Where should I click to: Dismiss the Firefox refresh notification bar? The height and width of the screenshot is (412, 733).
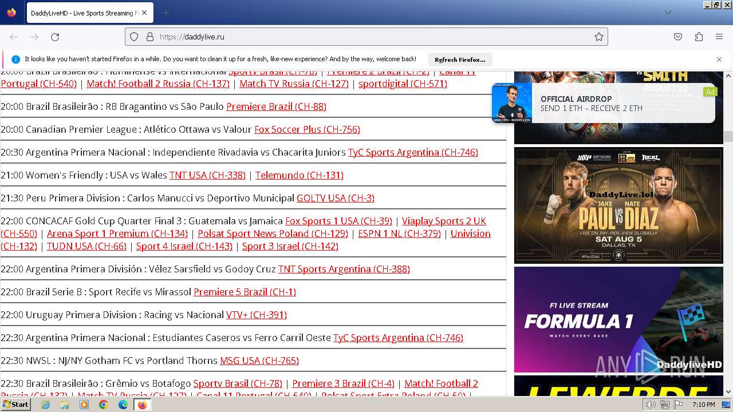pos(719,59)
